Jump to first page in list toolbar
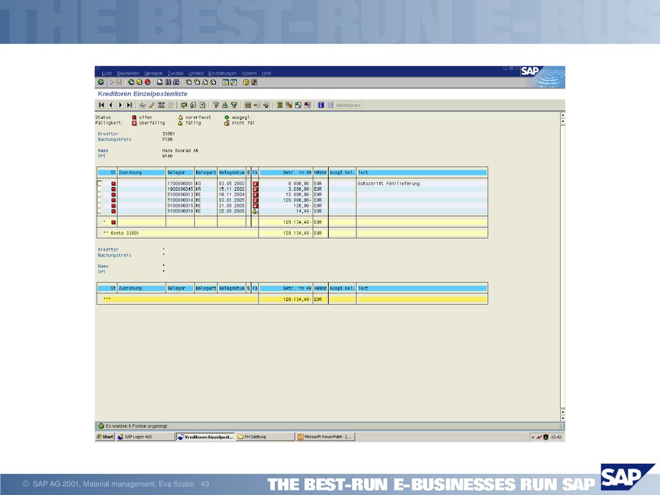Screen dimensions: 660x495 [101, 105]
